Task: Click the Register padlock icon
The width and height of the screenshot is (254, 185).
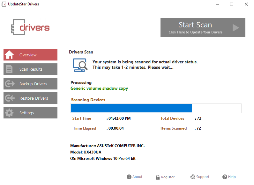Action: click(158, 177)
